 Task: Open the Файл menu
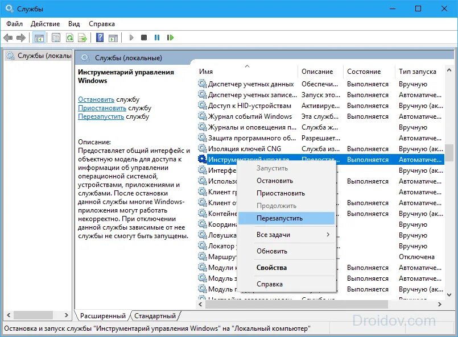[x=14, y=24]
